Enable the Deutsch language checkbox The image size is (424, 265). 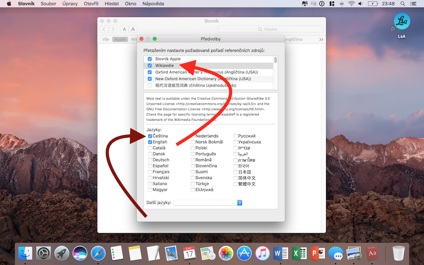(x=150, y=160)
